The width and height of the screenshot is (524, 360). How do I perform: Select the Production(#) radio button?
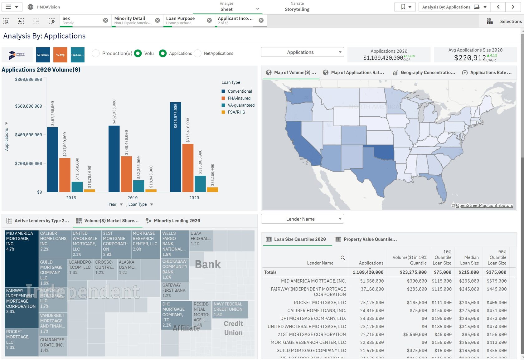96,53
